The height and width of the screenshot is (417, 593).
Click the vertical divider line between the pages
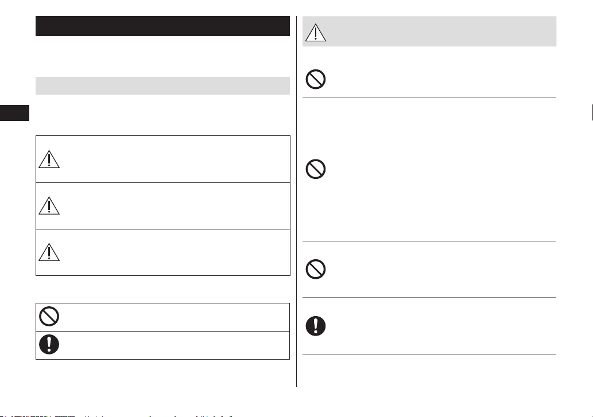[x=296, y=201]
